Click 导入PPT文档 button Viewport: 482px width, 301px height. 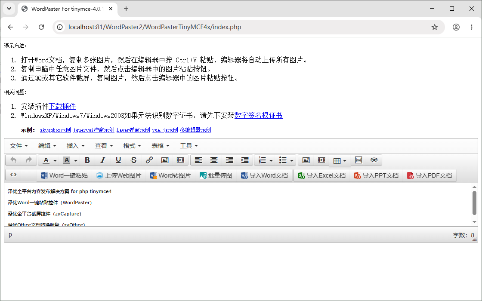[376, 175]
